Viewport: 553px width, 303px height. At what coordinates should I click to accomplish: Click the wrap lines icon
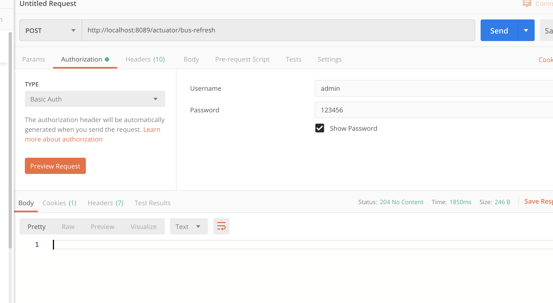[x=221, y=226]
